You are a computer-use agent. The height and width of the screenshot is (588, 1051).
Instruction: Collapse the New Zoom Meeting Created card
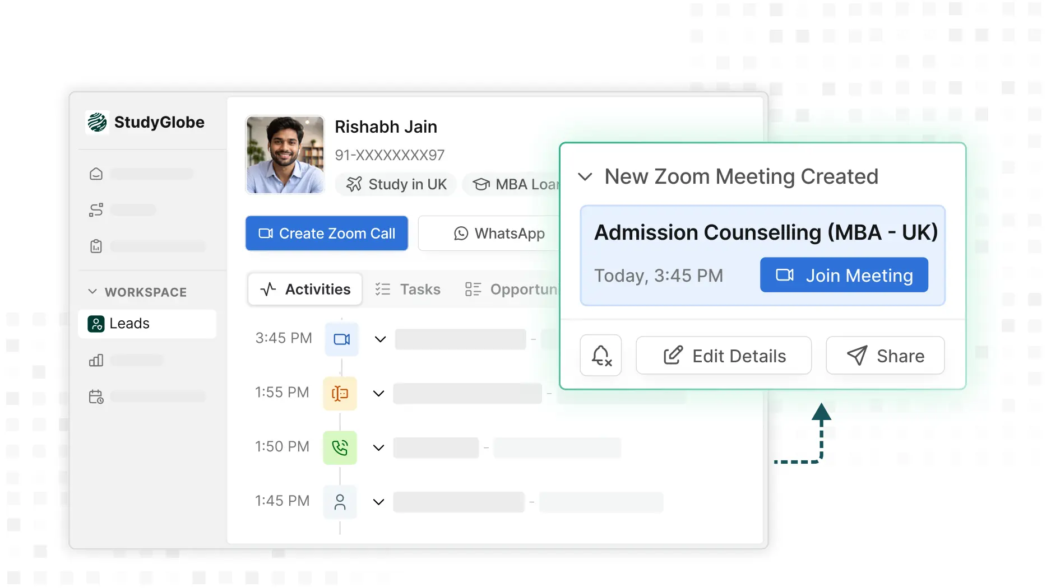tap(585, 177)
